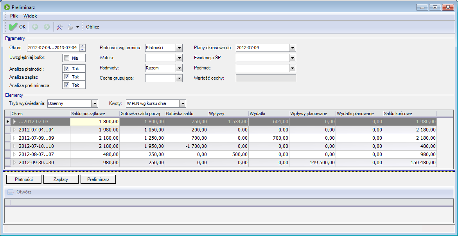Click the Otwórz icon in lower panel
The image size is (458, 236).
11,192
